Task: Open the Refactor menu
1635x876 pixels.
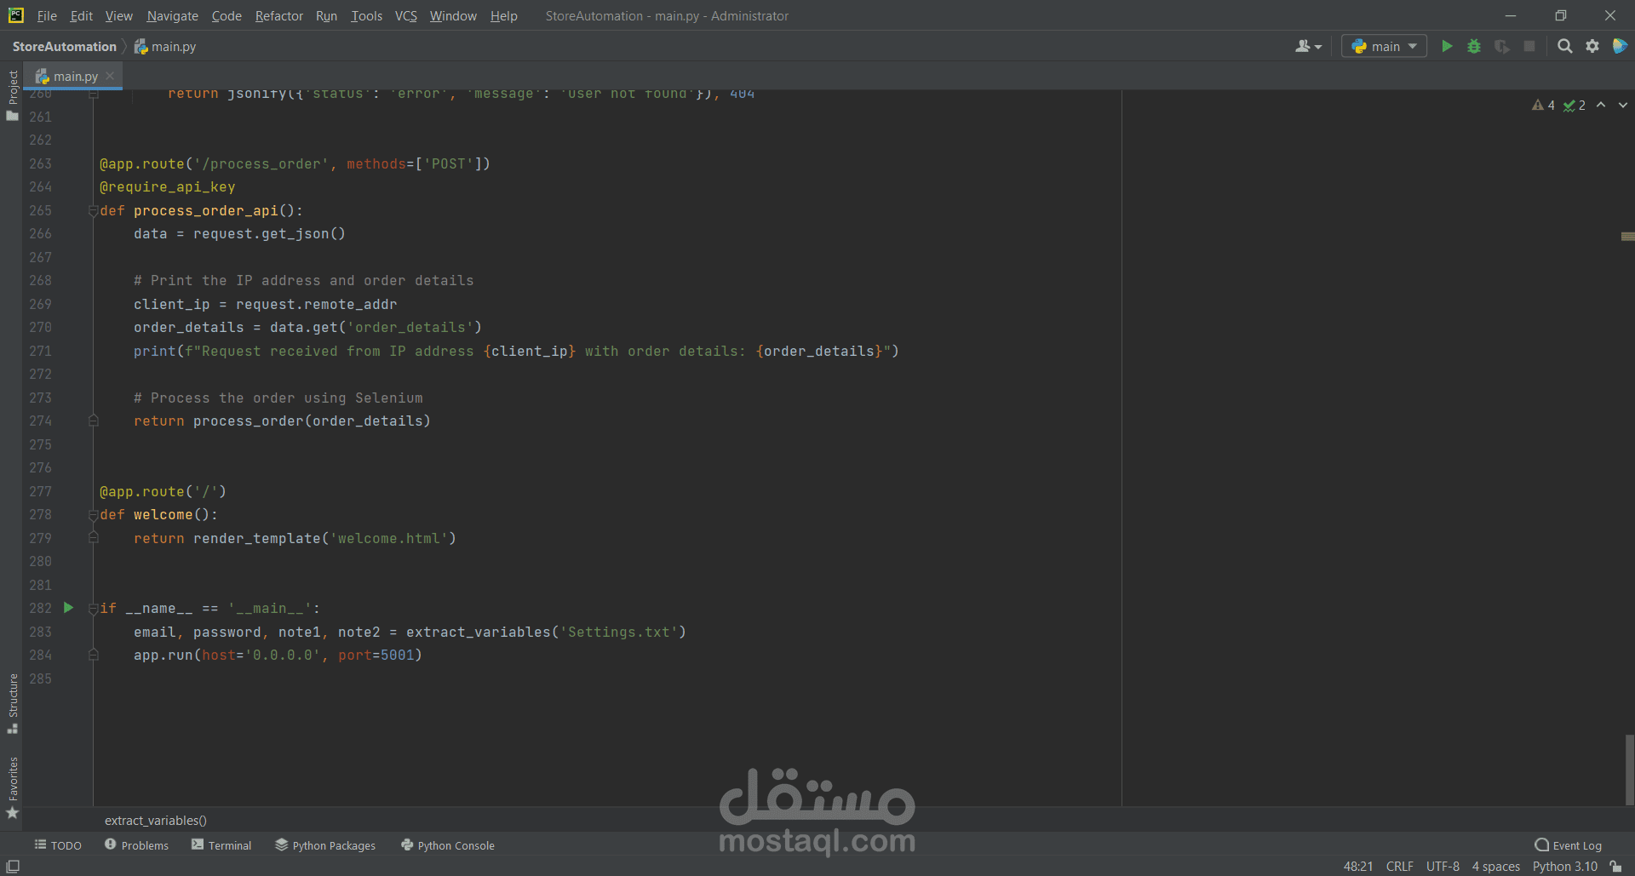Action: (278, 15)
